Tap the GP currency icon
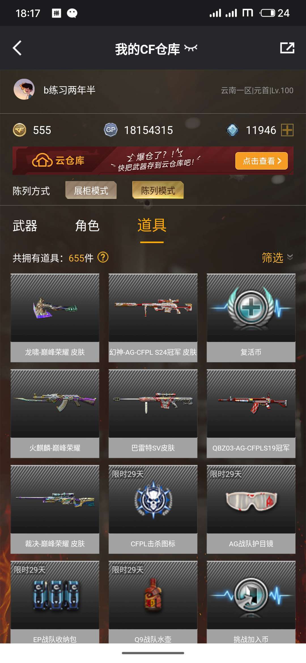Image resolution: width=306 pixels, height=663 pixels. (111, 130)
